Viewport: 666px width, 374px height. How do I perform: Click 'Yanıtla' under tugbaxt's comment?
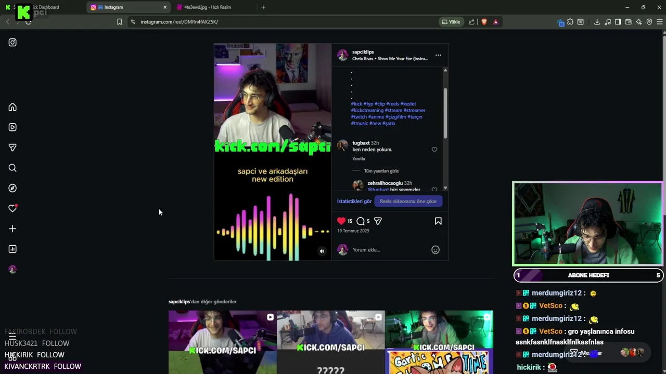pos(358,159)
